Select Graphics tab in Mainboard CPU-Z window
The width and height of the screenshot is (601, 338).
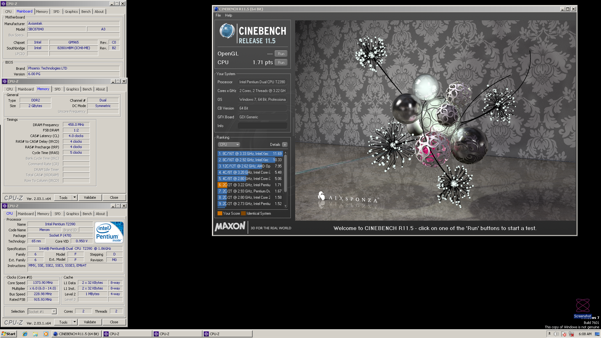[71, 12]
